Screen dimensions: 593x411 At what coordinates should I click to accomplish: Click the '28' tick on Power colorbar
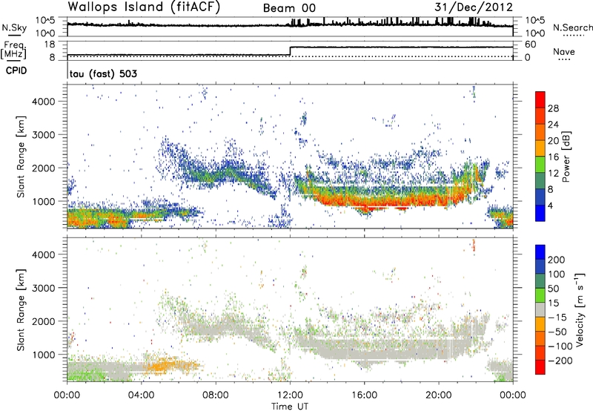pos(553,108)
